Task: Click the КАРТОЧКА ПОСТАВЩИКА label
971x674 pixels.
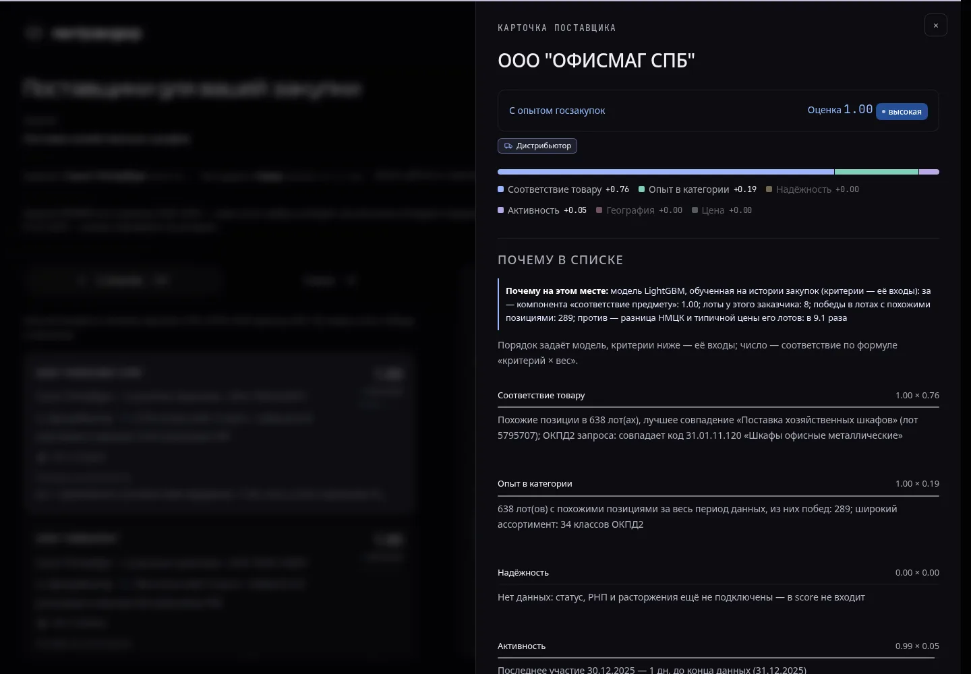Action: [x=557, y=28]
